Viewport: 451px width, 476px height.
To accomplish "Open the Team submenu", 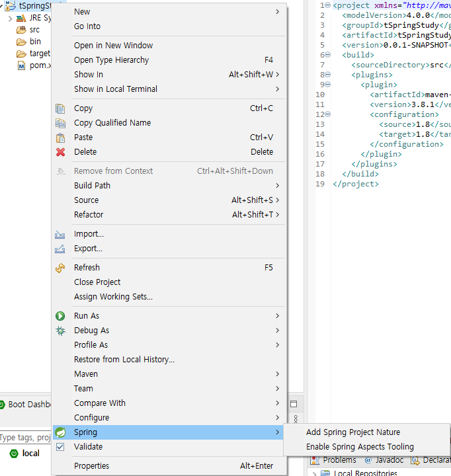I will [169, 389].
